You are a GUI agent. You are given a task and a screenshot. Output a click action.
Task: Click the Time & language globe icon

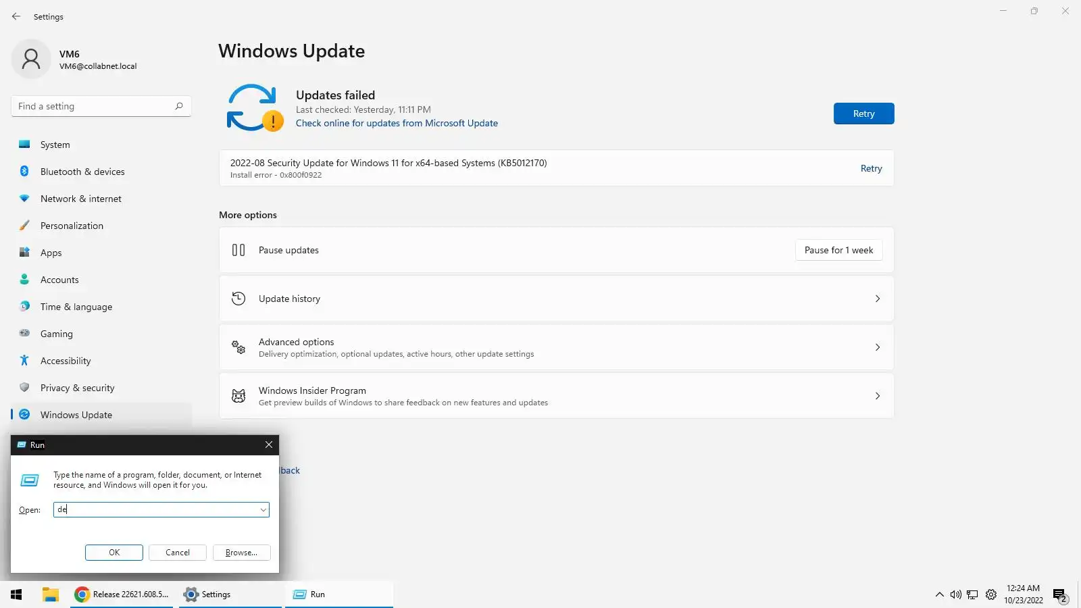(x=24, y=306)
